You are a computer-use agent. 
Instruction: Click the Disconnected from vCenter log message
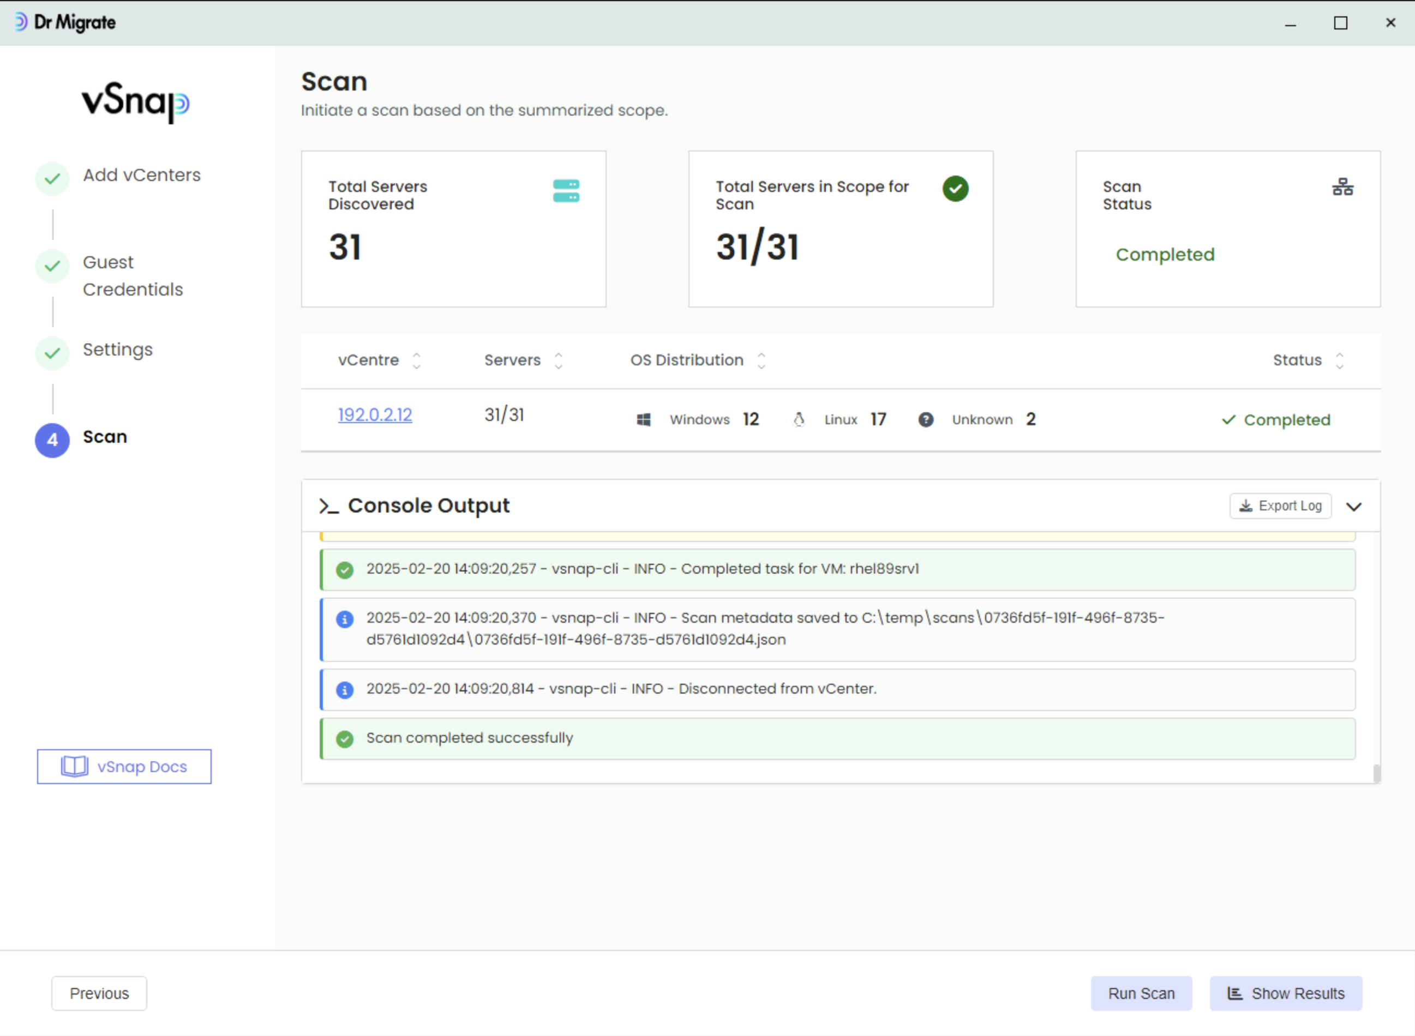click(621, 689)
